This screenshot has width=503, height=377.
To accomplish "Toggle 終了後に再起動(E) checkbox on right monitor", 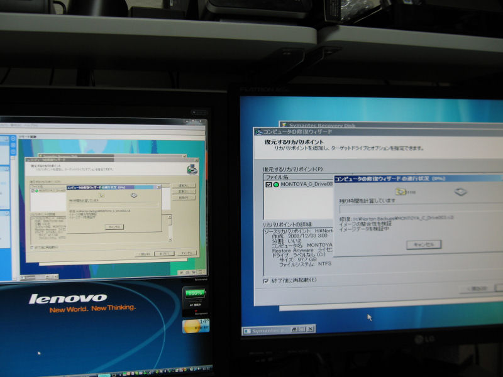I will click(265, 281).
